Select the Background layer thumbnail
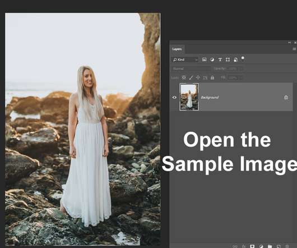 point(189,97)
